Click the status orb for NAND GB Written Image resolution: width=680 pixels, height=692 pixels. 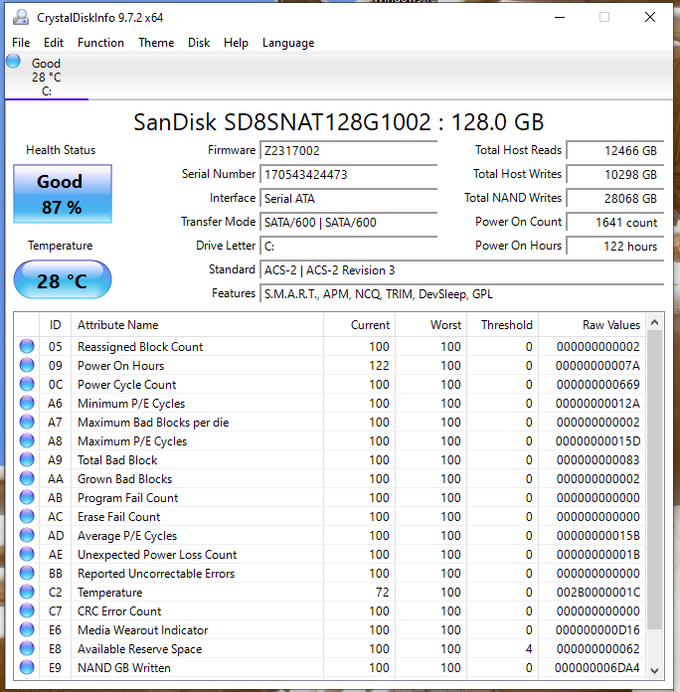(27, 668)
